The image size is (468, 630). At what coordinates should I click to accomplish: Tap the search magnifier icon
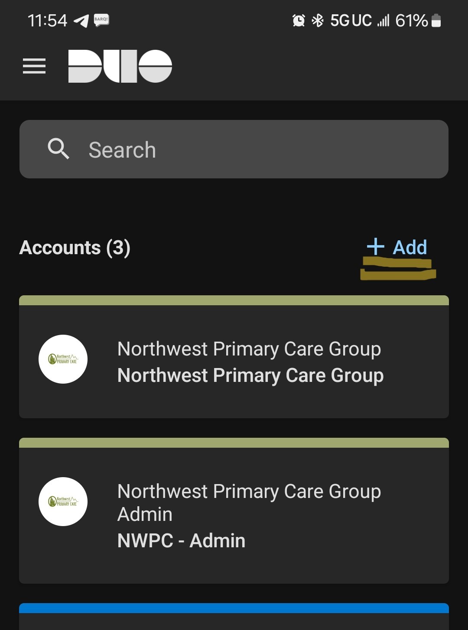58,149
